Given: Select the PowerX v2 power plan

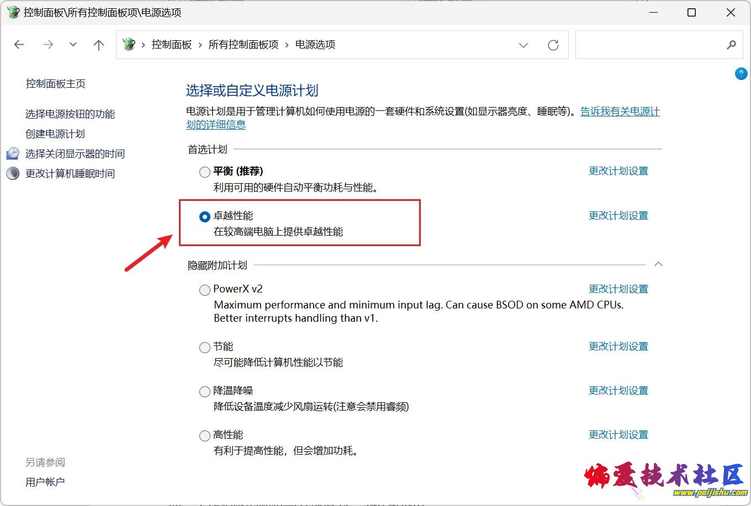Looking at the screenshot, I should 205,290.
